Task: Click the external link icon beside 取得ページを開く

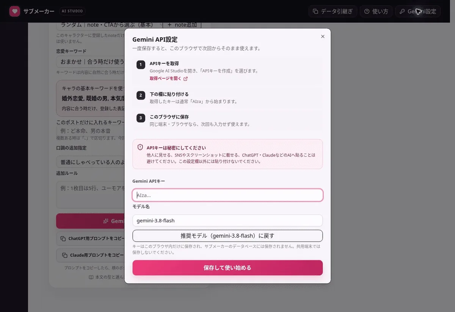Action: (185, 79)
